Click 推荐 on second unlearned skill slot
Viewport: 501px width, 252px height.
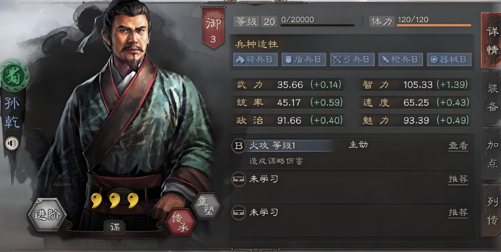pyautogui.click(x=458, y=213)
